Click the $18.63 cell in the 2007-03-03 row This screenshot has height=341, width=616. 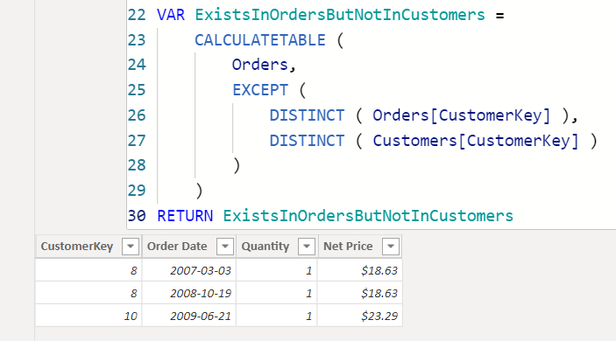pyautogui.click(x=360, y=270)
